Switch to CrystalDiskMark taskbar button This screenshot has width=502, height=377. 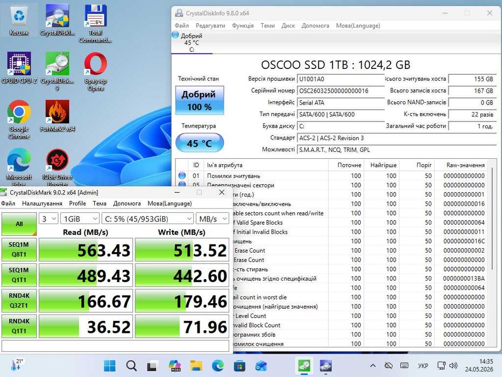pyautogui.click(x=304, y=366)
